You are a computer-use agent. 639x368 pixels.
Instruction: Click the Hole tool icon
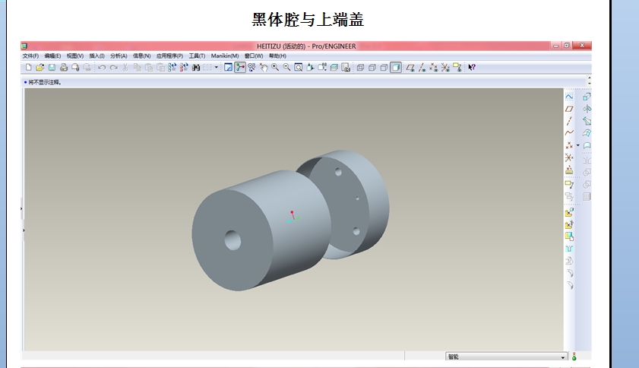click(569, 249)
